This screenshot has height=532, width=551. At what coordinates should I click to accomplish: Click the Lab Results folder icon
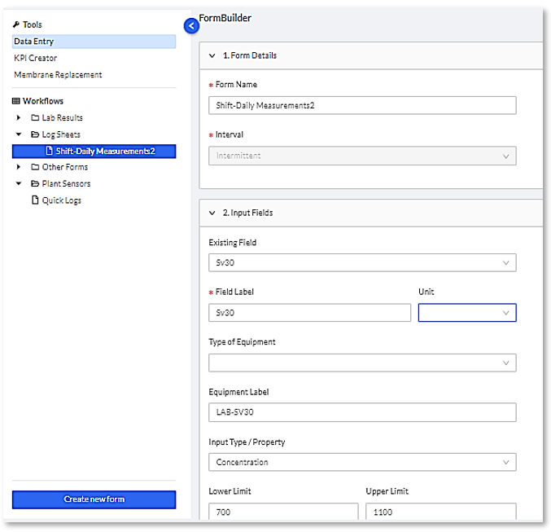click(x=35, y=118)
